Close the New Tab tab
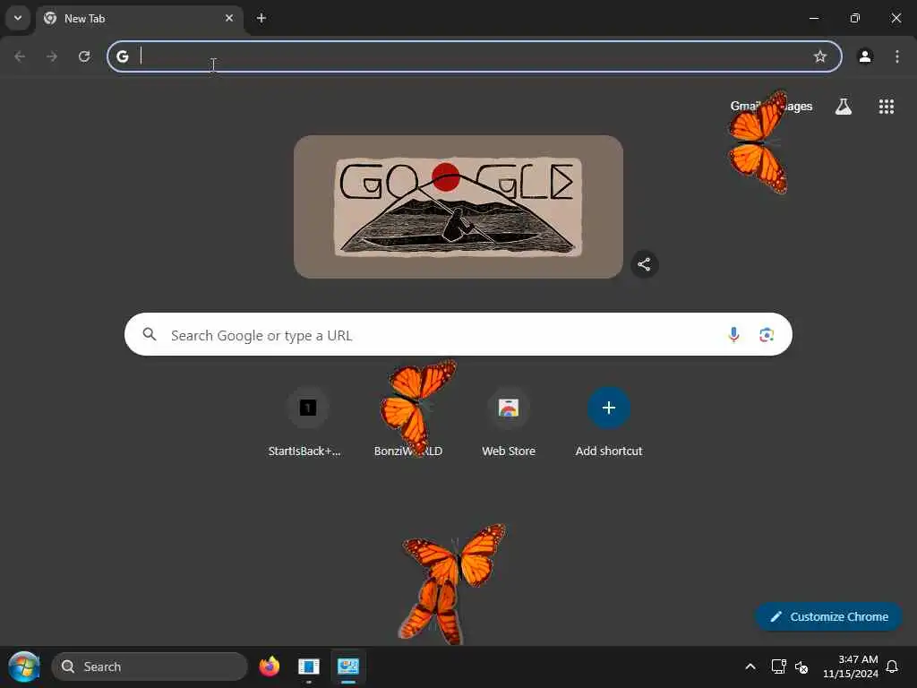The height and width of the screenshot is (688, 917). [x=229, y=18]
